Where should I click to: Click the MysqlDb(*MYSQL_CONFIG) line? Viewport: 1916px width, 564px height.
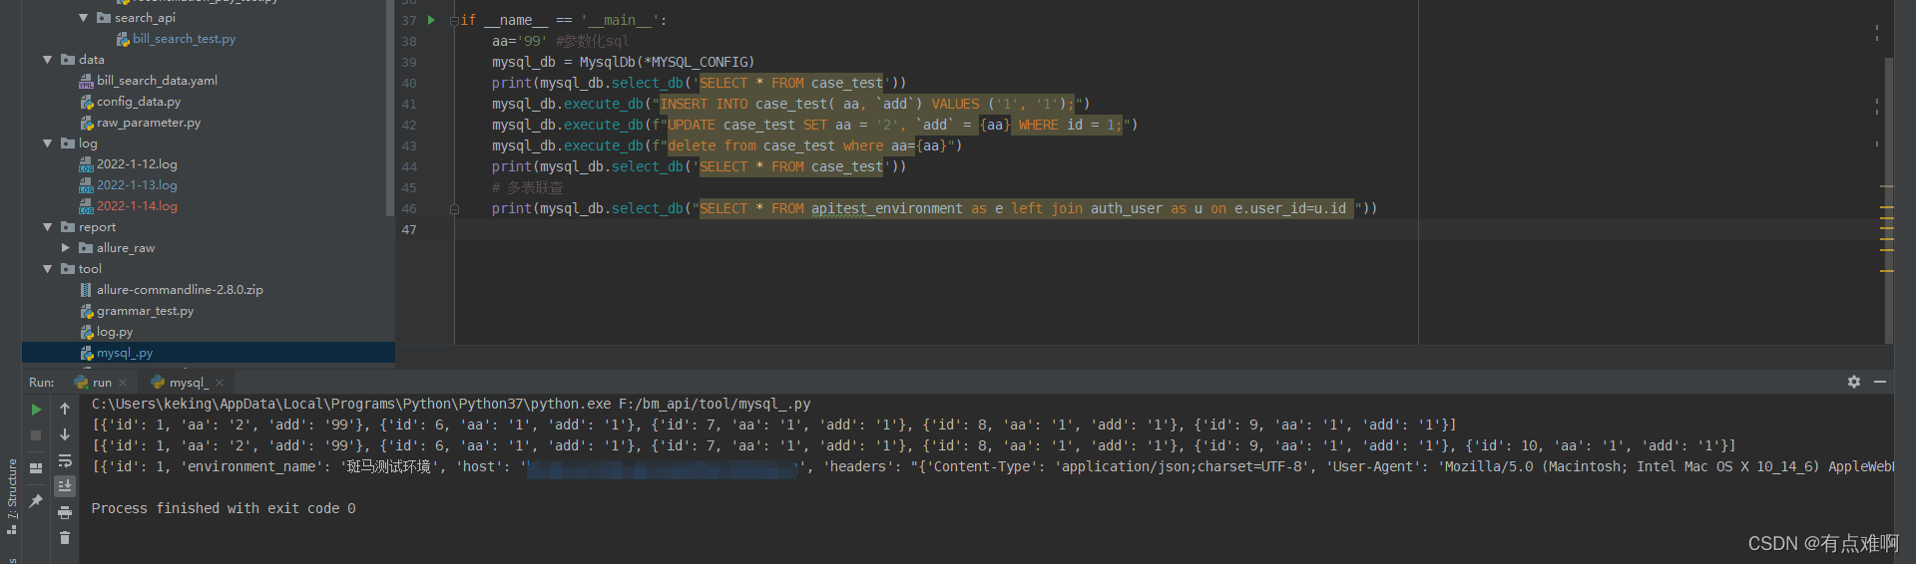(623, 62)
